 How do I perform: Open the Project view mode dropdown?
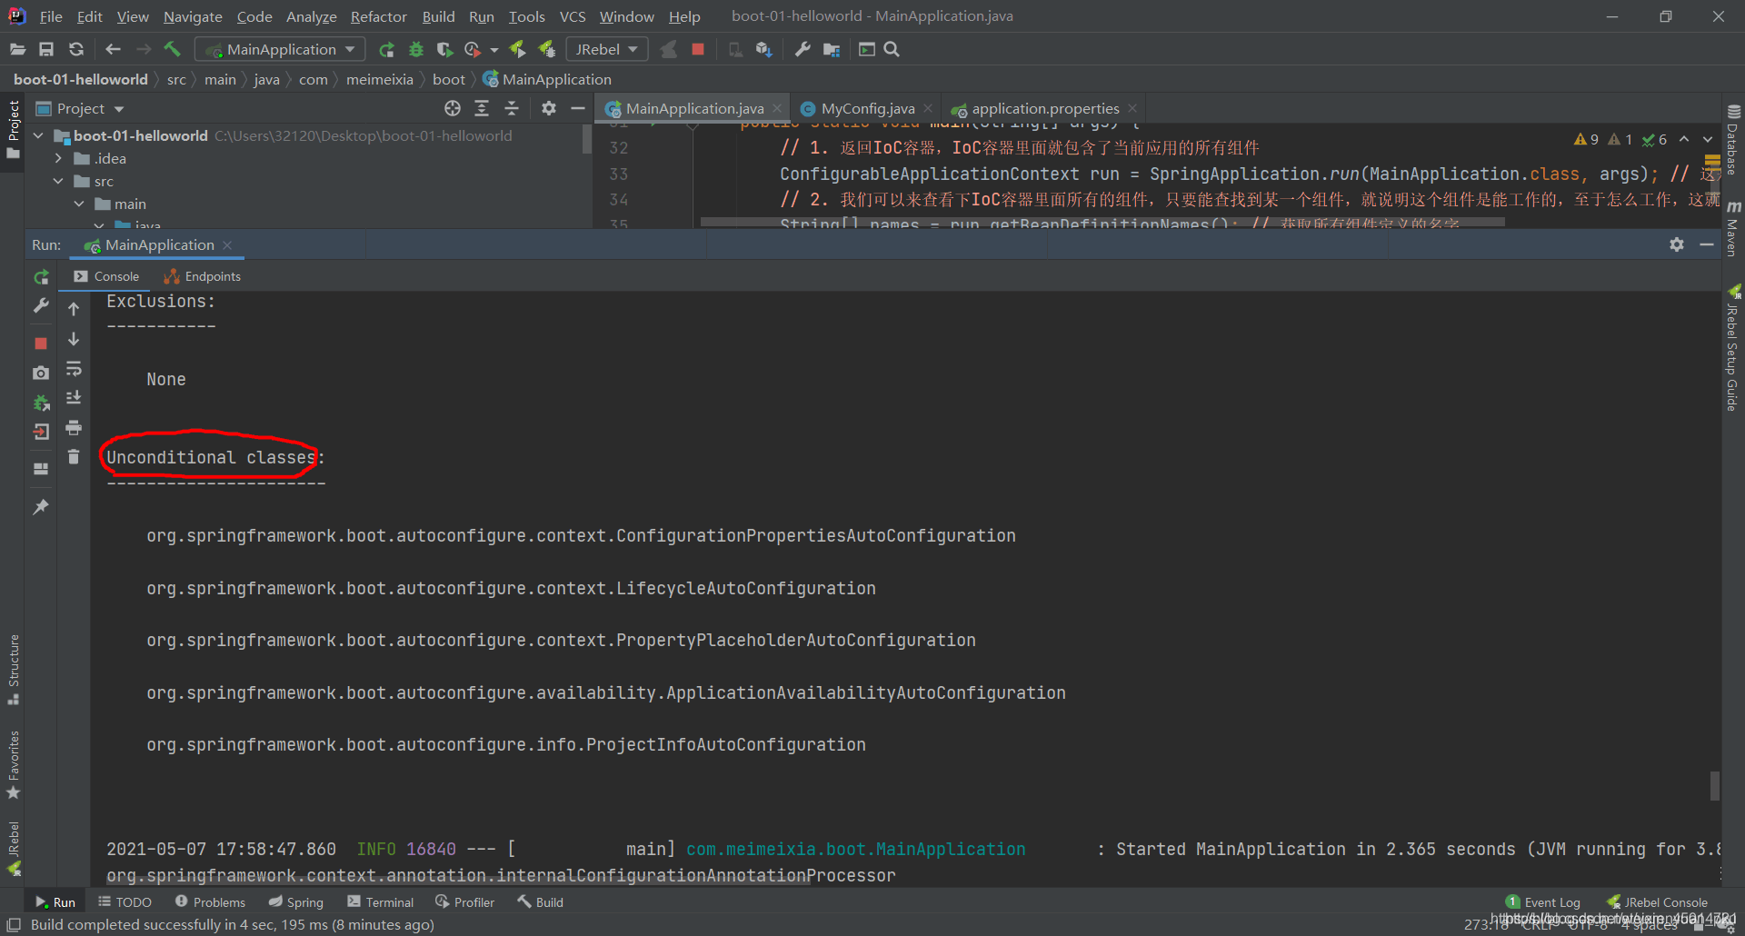tap(119, 109)
